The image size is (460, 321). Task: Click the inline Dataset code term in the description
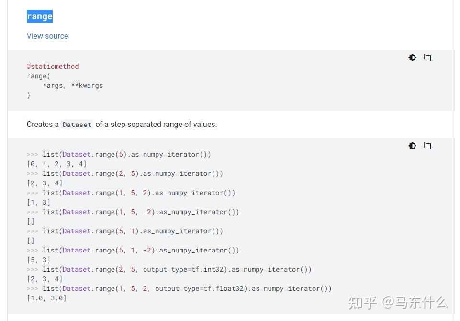(77, 125)
